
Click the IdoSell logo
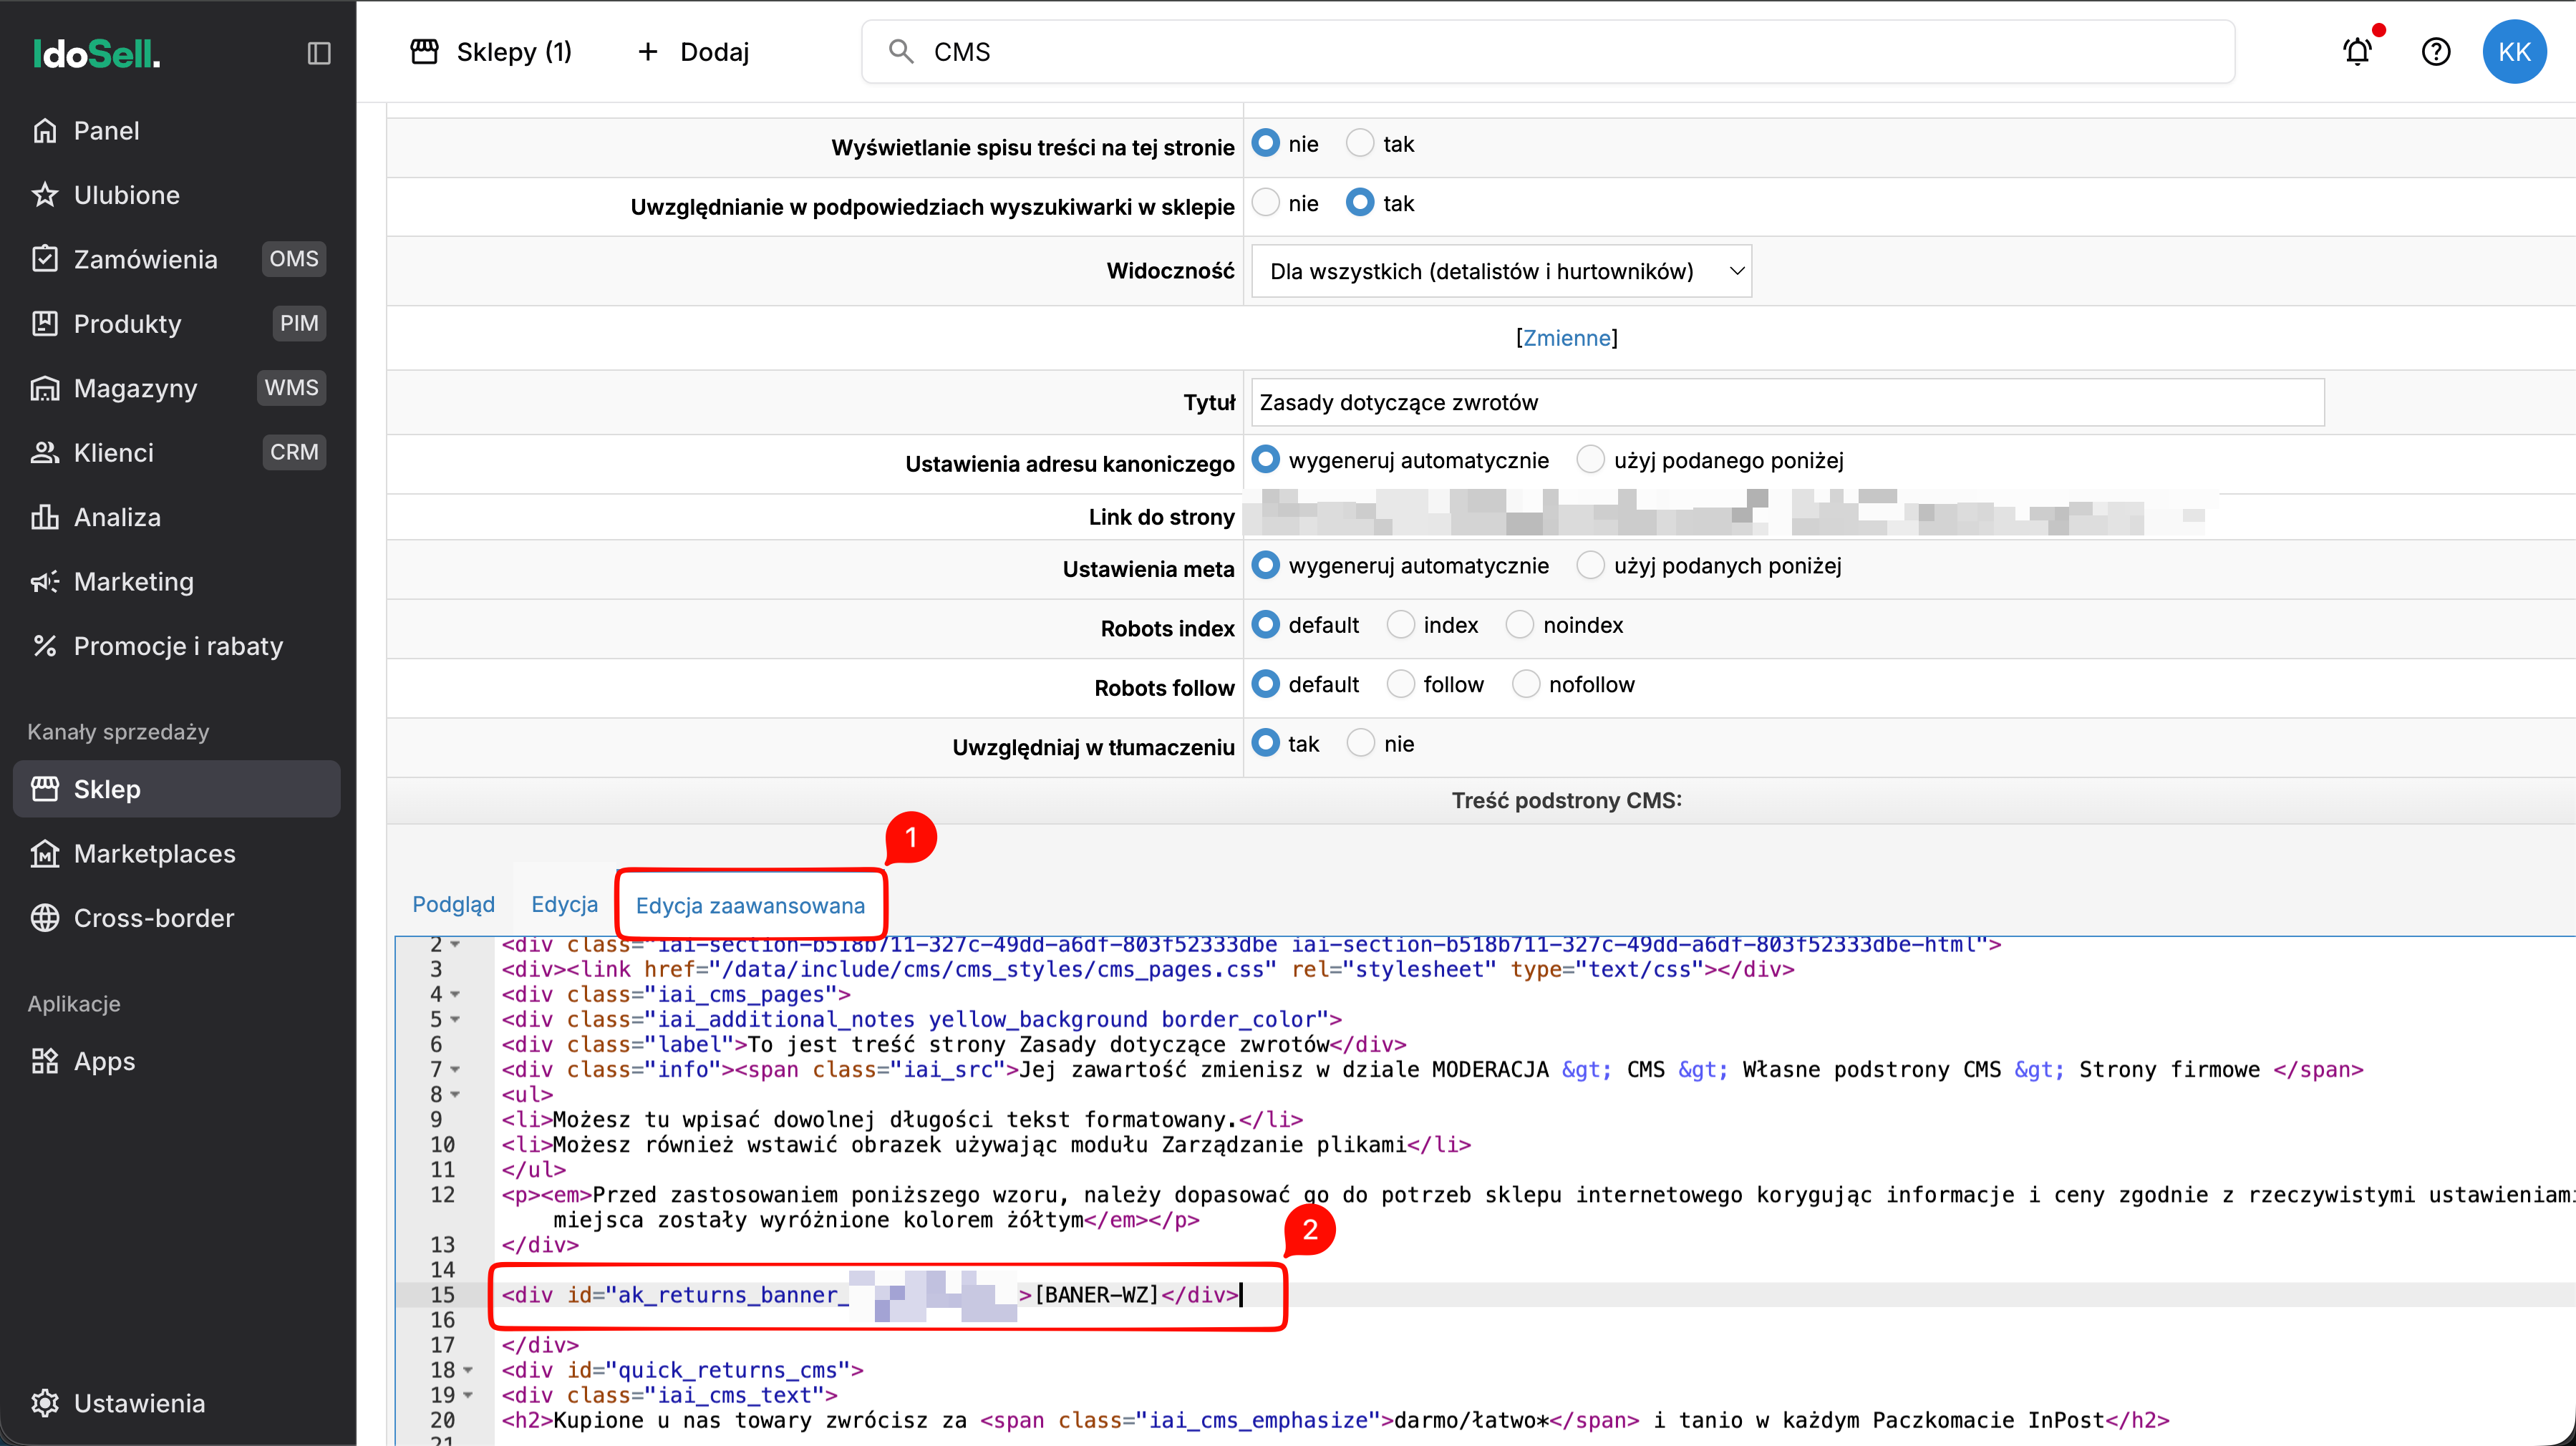96,53
